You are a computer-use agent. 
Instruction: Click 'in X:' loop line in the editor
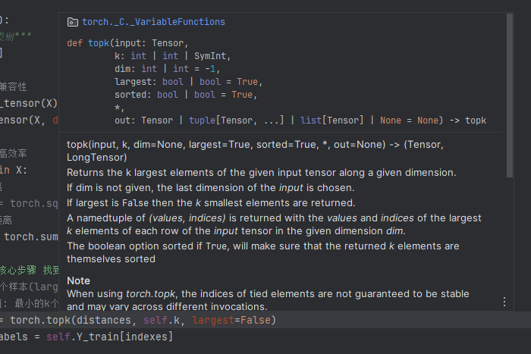point(13,171)
